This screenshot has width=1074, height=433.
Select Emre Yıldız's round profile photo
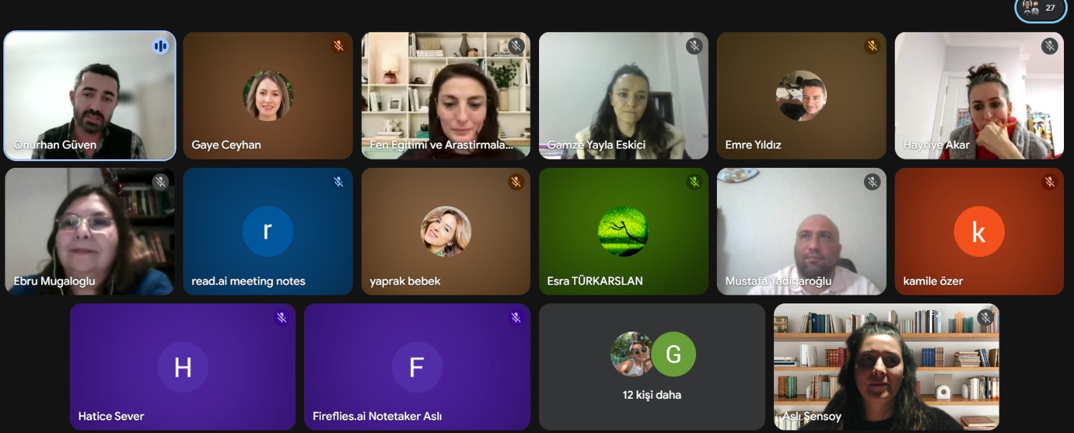[x=801, y=96]
